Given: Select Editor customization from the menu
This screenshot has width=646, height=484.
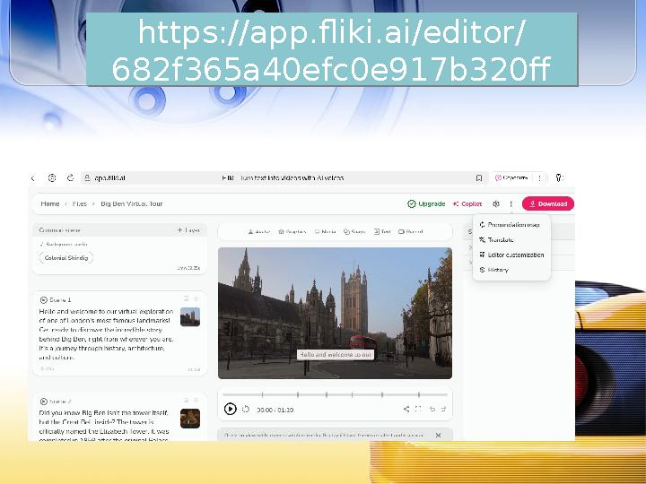Looking at the screenshot, I should click(511, 255).
